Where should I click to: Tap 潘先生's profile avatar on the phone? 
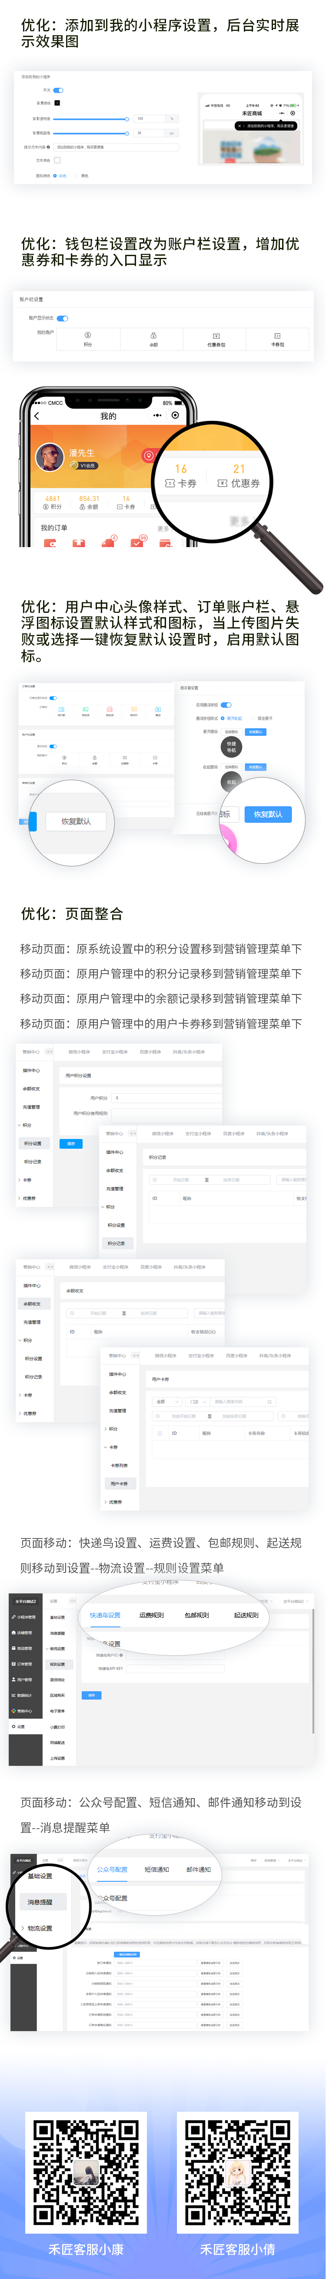49,456
